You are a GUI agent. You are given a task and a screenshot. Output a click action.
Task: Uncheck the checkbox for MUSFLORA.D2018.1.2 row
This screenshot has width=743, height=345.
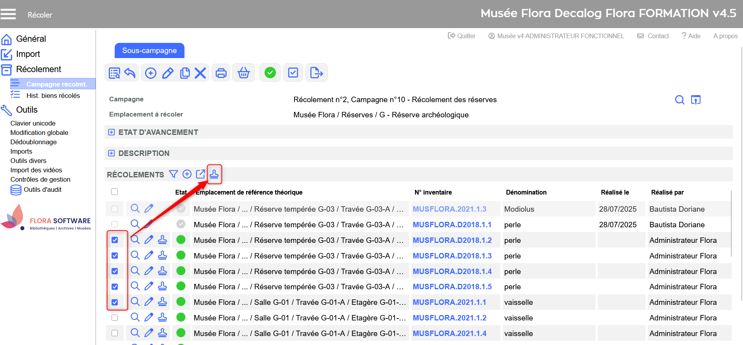click(x=115, y=240)
